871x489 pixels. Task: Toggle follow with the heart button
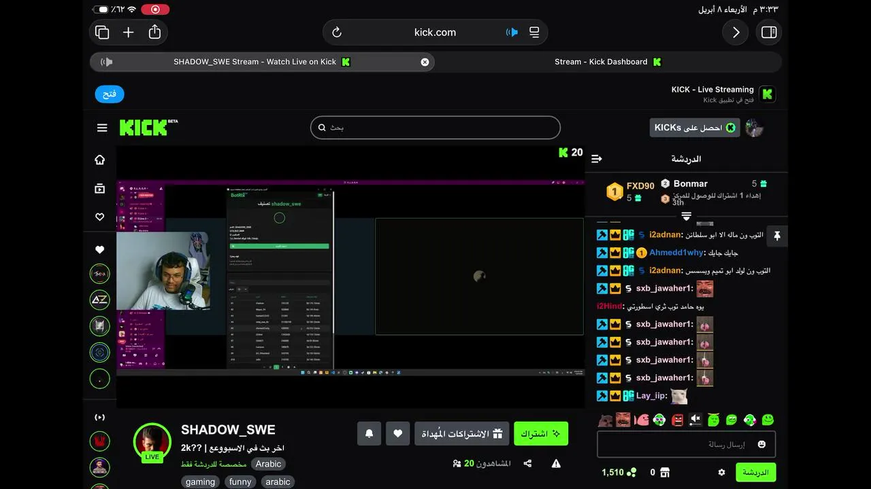pyautogui.click(x=398, y=433)
